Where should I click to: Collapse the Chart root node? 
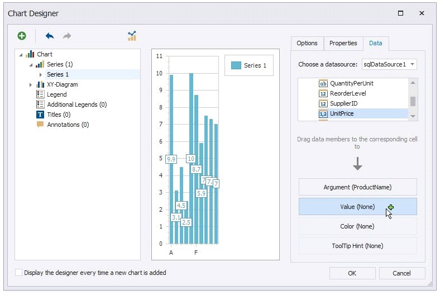[x=21, y=55]
